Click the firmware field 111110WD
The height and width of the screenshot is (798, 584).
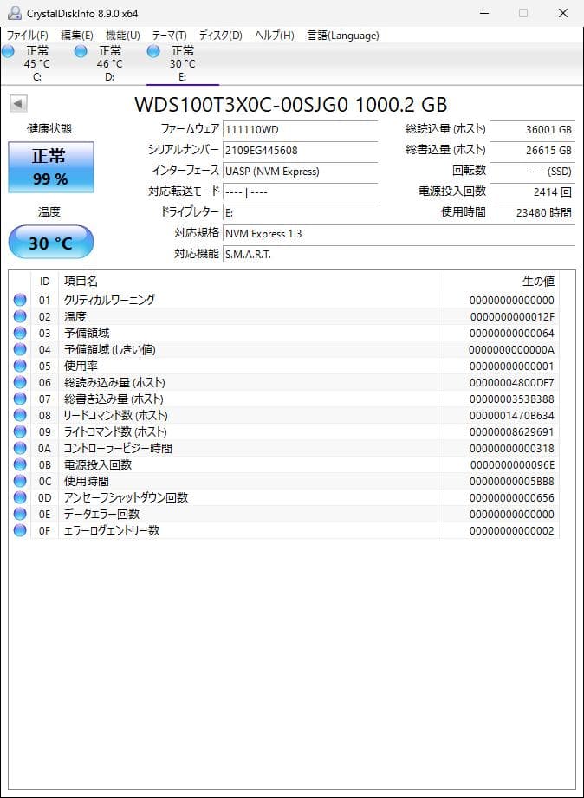coord(301,129)
